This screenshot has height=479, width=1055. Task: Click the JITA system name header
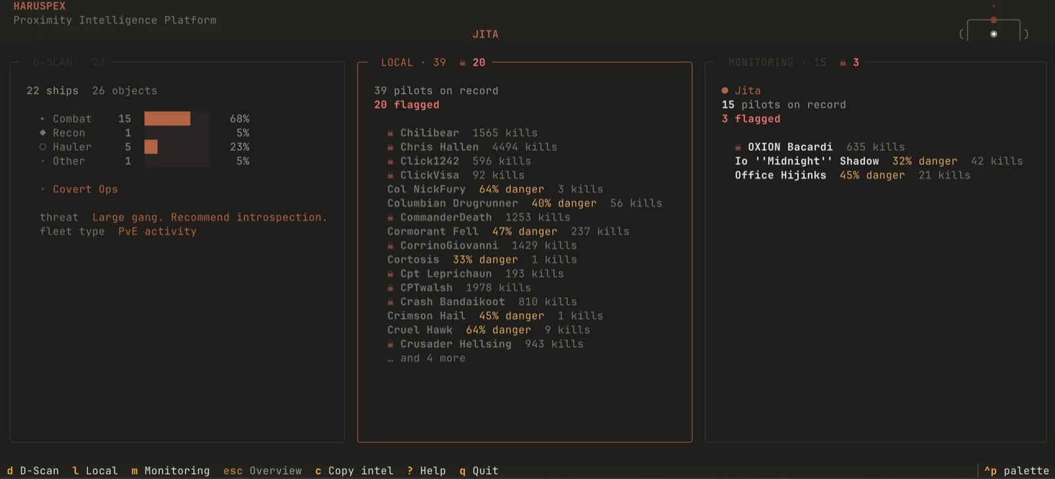(485, 34)
